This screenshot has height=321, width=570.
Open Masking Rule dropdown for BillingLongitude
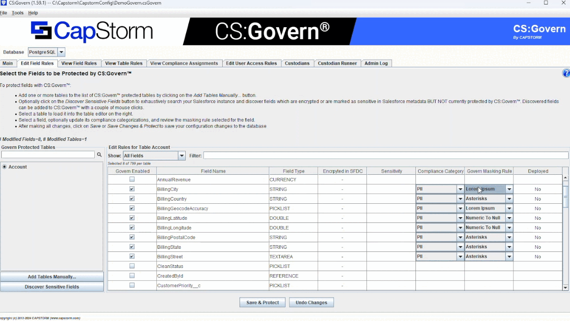point(509,227)
